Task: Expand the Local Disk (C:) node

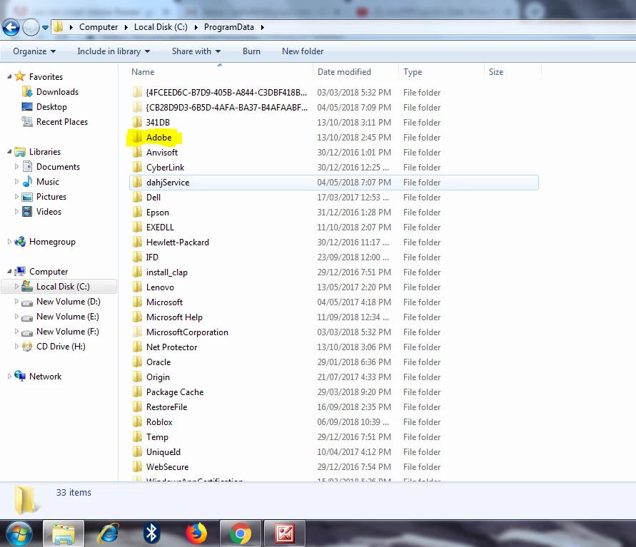Action: pos(16,287)
